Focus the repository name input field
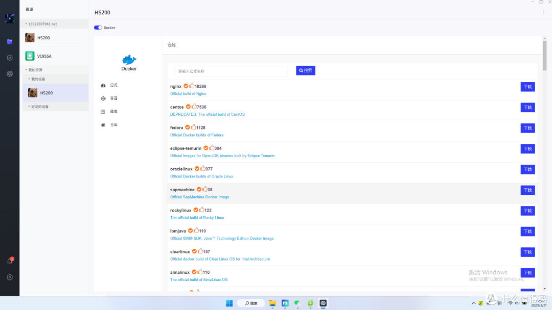The width and height of the screenshot is (552, 310). pyautogui.click(x=231, y=71)
